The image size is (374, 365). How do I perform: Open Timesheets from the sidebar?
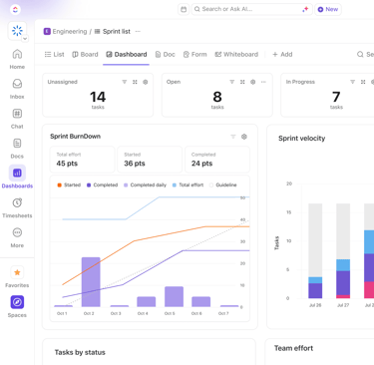[17, 208]
